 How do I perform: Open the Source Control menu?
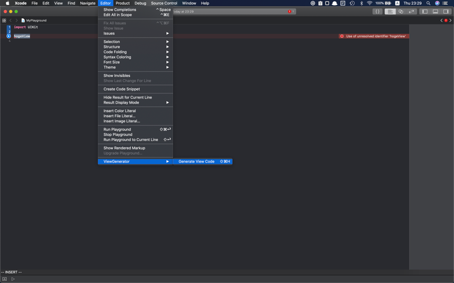pos(164,3)
